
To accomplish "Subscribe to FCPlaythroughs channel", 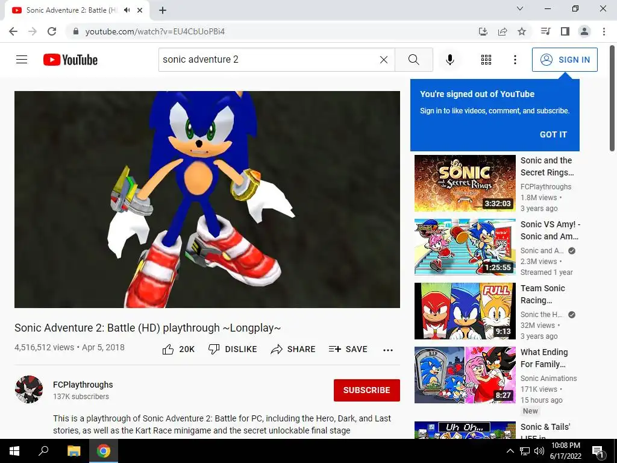I will point(367,390).
